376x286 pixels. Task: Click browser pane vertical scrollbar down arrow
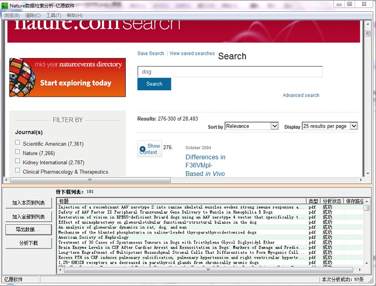(367, 173)
